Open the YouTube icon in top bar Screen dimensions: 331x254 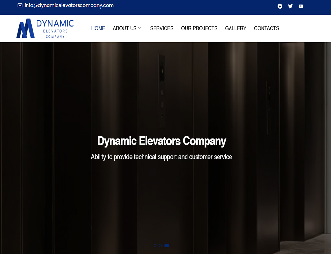coord(301,6)
